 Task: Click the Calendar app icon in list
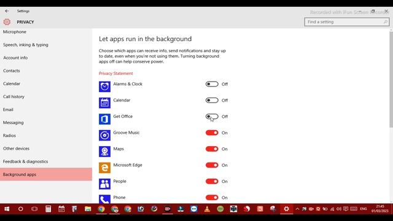[104, 103]
